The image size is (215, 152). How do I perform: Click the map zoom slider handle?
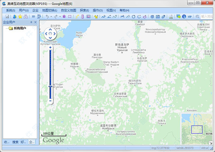pos(50,86)
